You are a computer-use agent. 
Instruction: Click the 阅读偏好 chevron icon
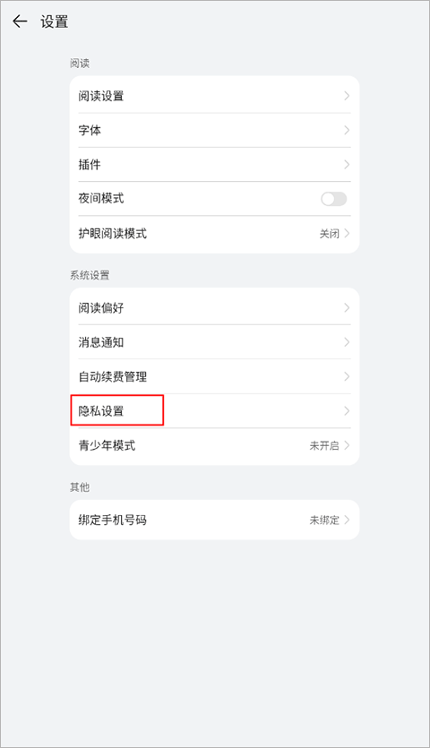[x=347, y=307]
